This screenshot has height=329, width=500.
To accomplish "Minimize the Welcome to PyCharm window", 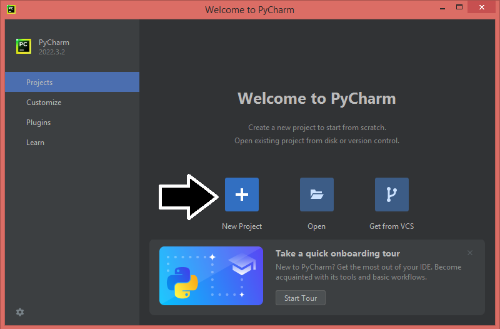I will click(442, 8).
